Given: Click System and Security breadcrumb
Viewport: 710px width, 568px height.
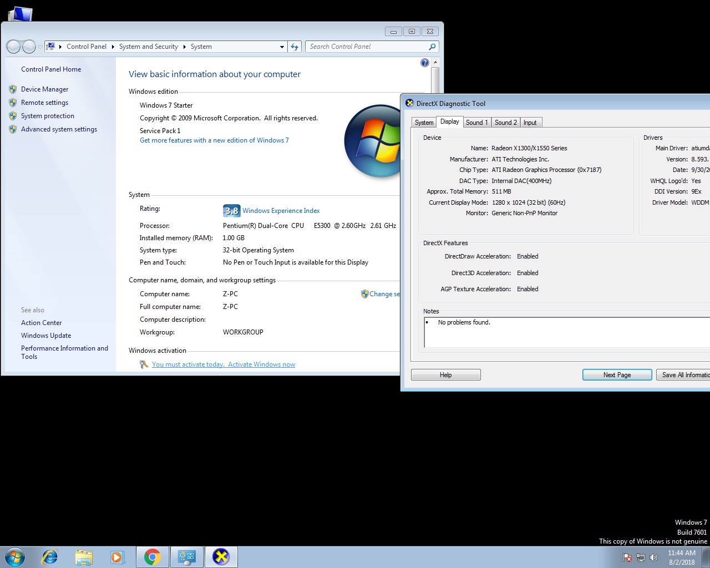Looking at the screenshot, I should point(149,47).
